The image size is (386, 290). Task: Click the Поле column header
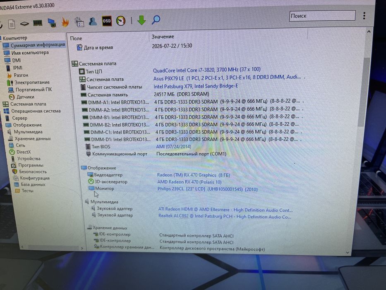point(76,39)
